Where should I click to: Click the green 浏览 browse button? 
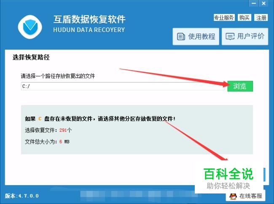pyautogui.click(x=240, y=86)
